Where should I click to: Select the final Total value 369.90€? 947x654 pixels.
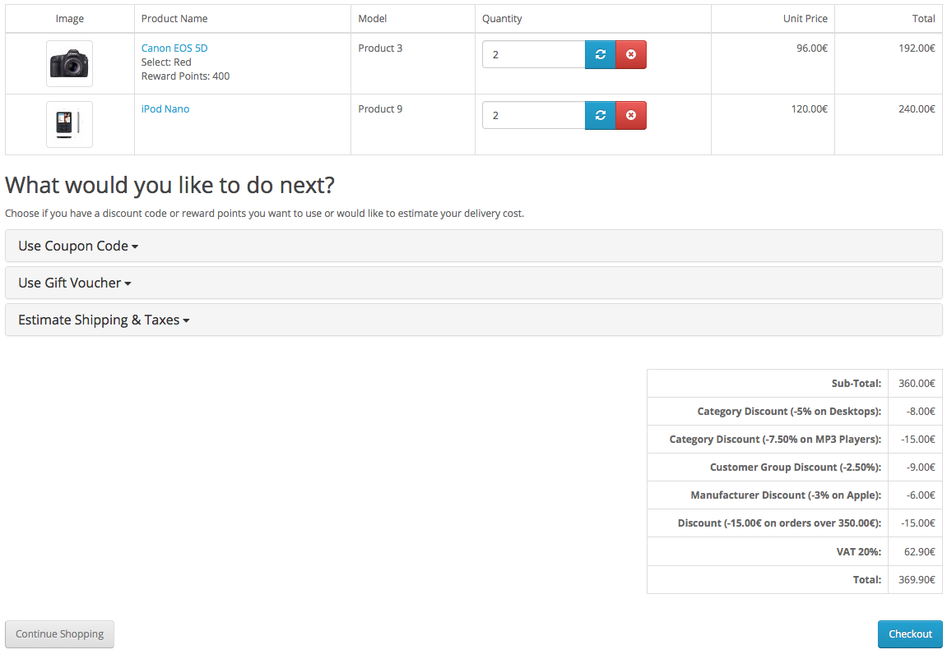[917, 580]
